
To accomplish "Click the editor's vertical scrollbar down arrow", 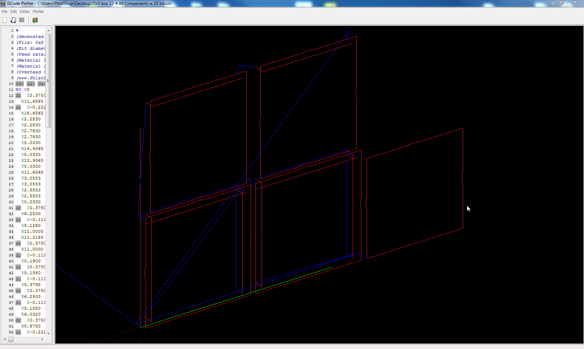I will point(48,333).
